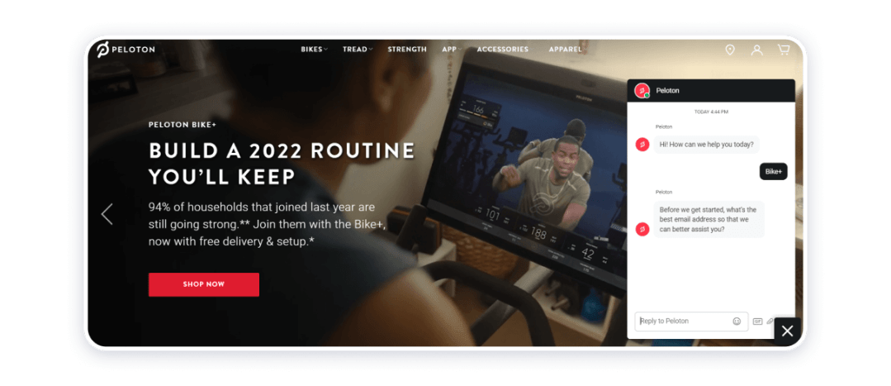Click the Bike+ message bubble in chat
This screenshot has width=891, height=386.
pos(773,172)
